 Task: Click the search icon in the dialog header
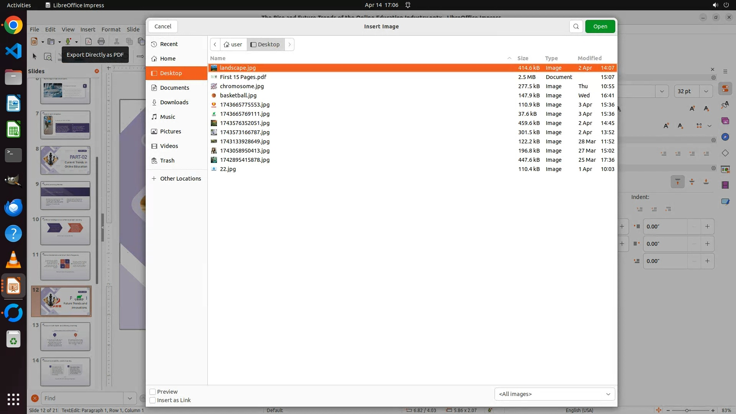click(x=576, y=26)
